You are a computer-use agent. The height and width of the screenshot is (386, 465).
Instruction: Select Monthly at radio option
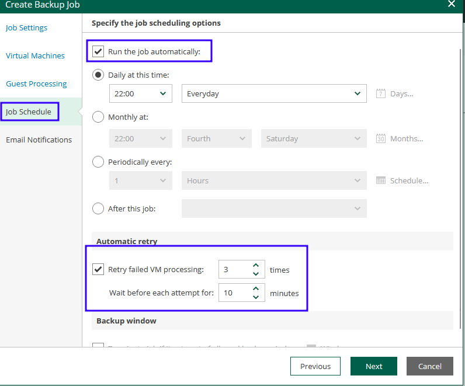pyautogui.click(x=98, y=117)
